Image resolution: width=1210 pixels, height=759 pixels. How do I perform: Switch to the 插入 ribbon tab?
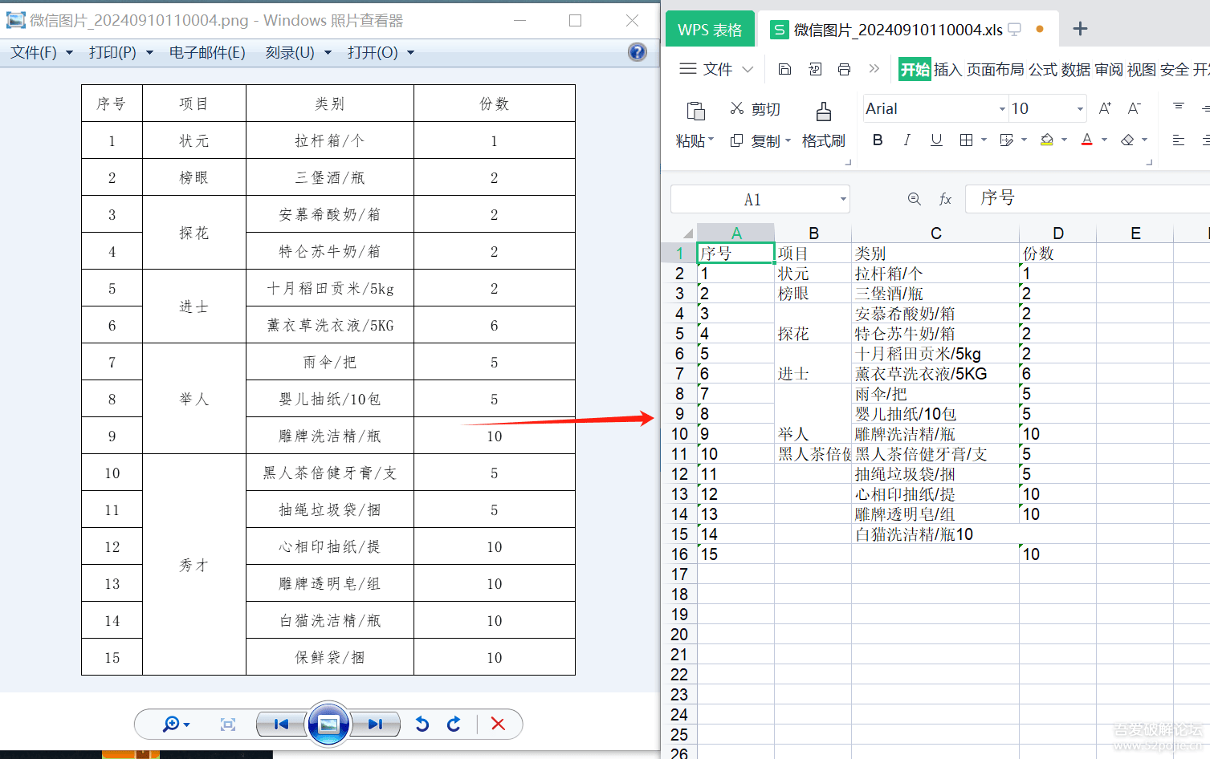[947, 69]
